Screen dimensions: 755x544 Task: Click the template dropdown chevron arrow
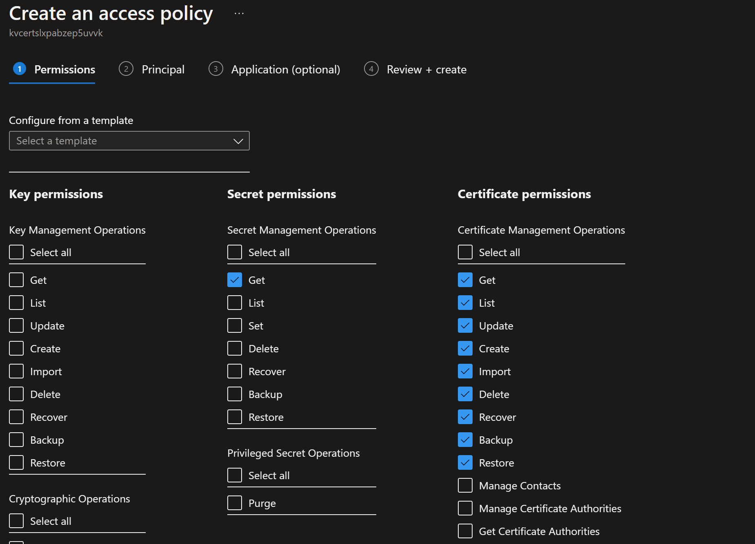(x=238, y=141)
